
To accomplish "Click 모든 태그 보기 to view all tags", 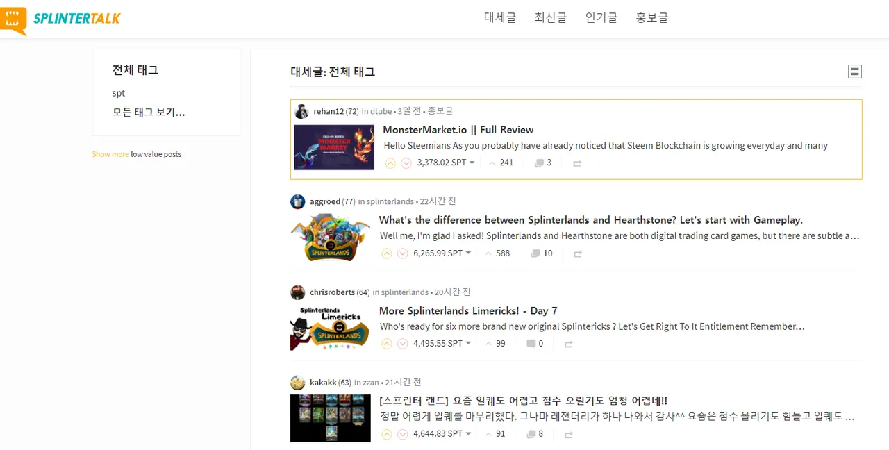I will tap(149, 112).
